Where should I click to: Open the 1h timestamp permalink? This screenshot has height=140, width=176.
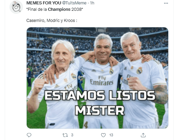(92, 3)
